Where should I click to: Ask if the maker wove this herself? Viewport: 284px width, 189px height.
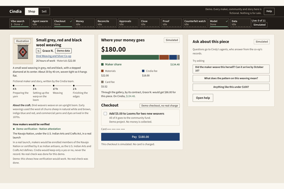tap(231, 69)
